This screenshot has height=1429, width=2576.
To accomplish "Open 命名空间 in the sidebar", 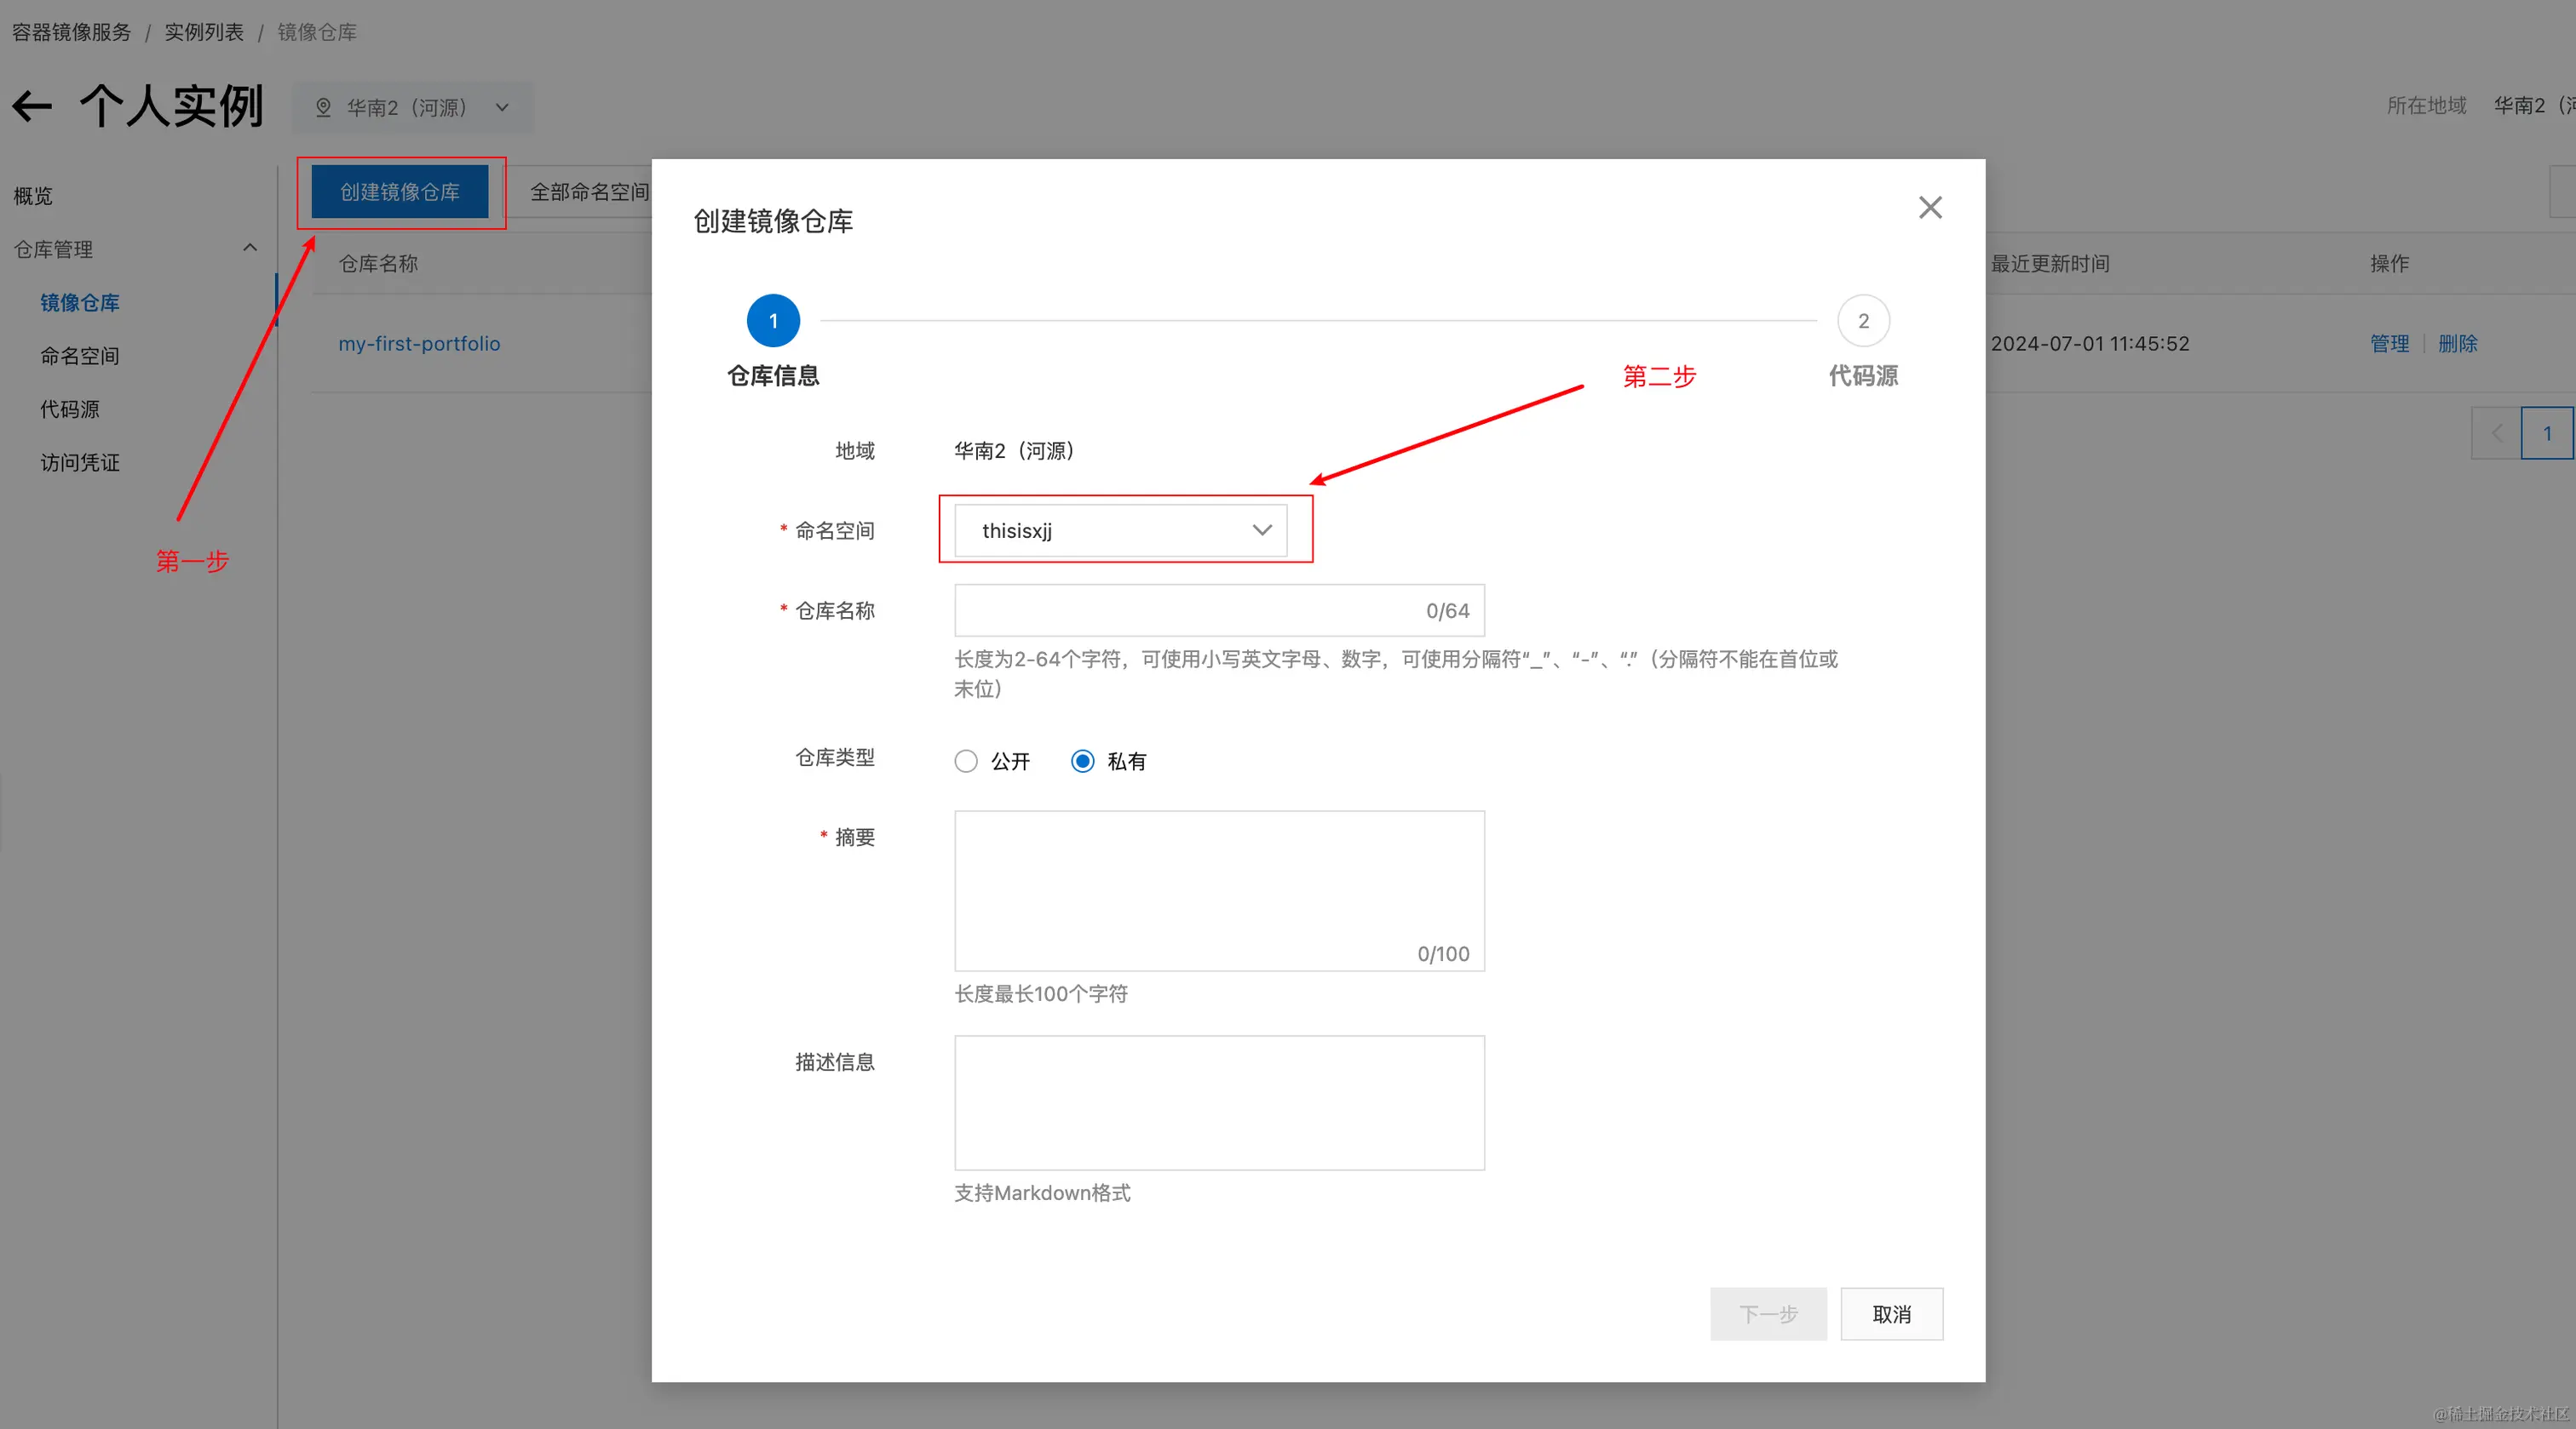I will 80,356.
